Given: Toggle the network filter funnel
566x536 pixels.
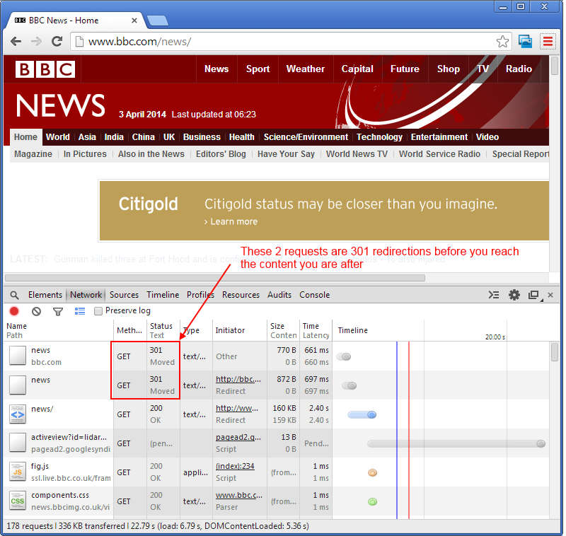Looking at the screenshot, I should (x=58, y=311).
